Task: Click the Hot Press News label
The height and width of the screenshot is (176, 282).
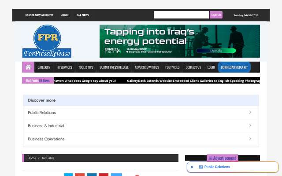Action: click(38, 81)
